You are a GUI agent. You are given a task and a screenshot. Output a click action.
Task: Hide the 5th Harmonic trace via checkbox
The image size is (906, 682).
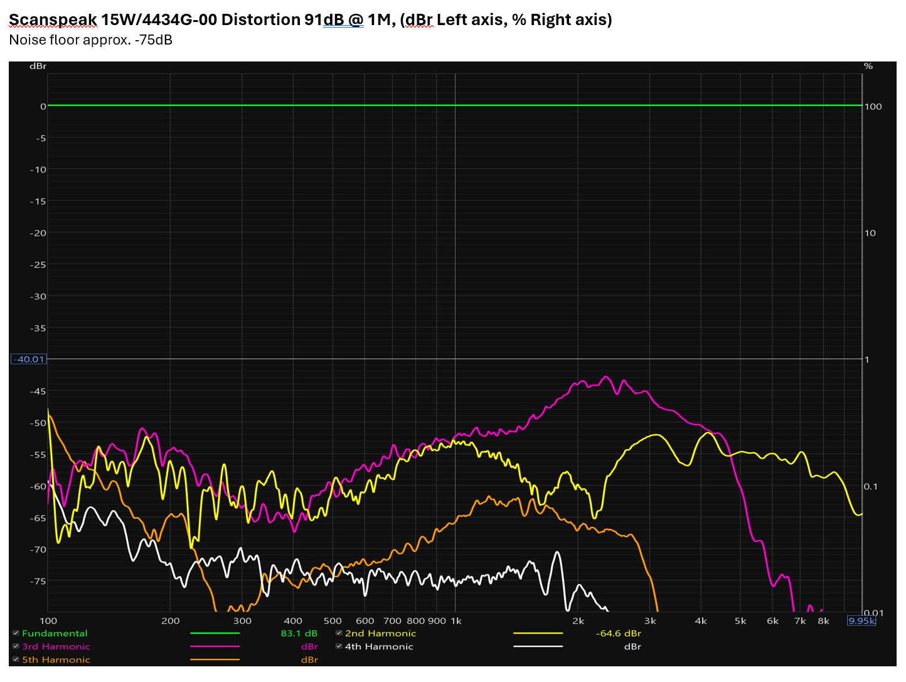(x=16, y=659)
